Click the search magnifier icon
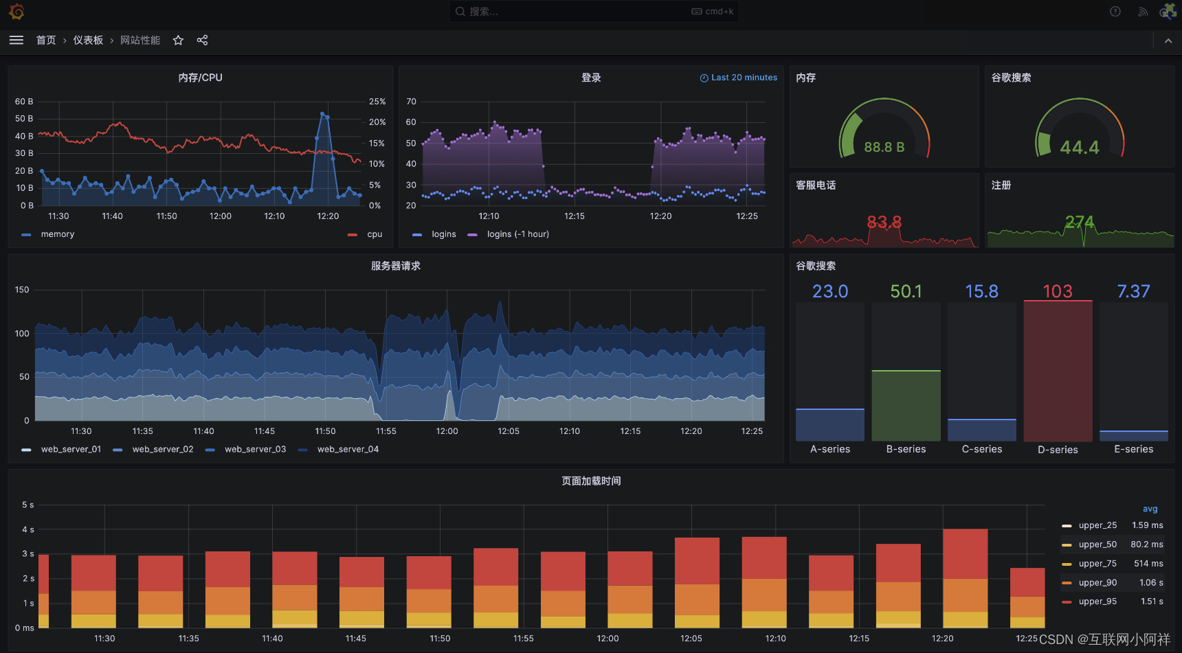 [460, 12]
